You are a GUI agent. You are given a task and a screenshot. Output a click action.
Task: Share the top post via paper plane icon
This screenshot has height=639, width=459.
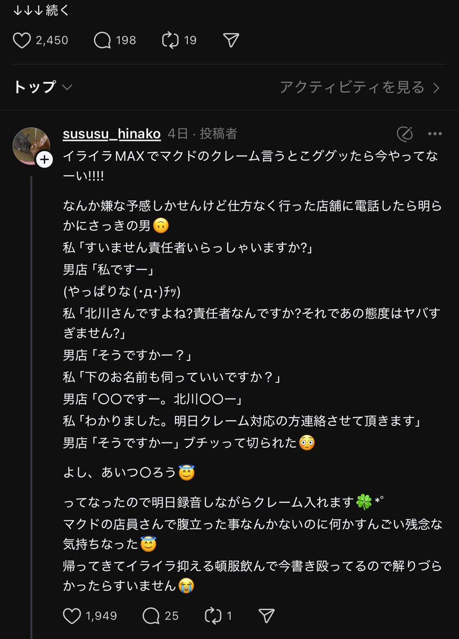point(231,40)
